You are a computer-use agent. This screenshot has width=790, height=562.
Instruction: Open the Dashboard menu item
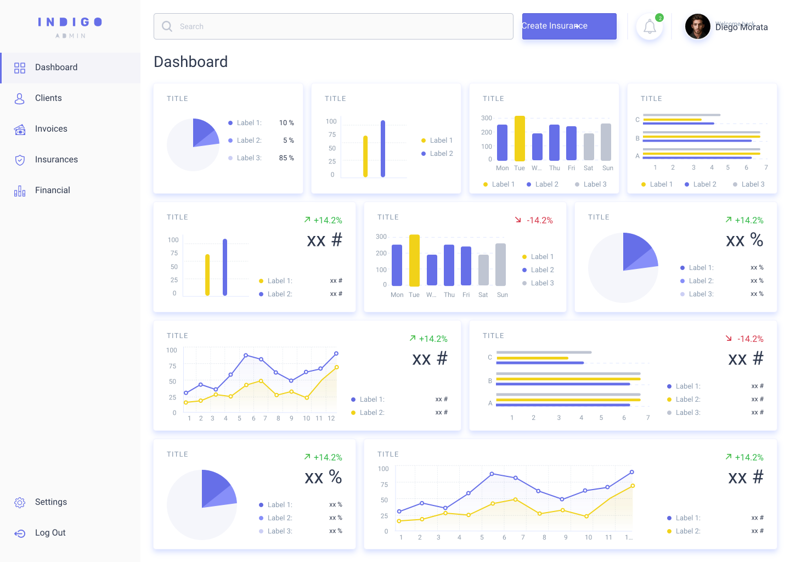pos(70,68)
